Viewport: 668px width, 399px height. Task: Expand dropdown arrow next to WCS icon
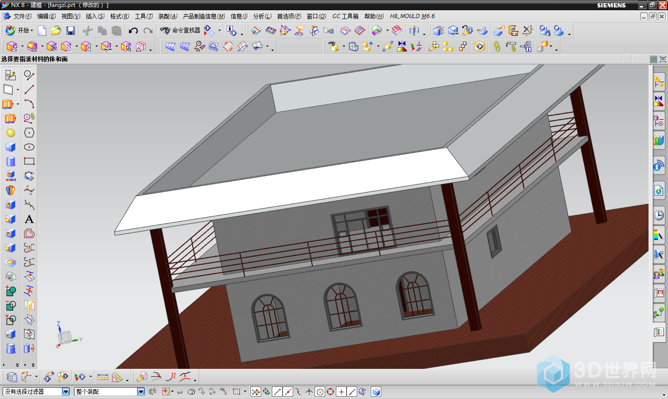pyautogui.click(x=36, y=377)
